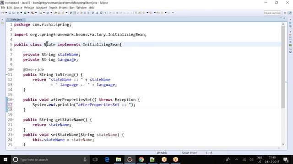Click the editor vertical scrollbar up arrow
Viewport: 293px width, 164px height.
(x=283, y=24)
